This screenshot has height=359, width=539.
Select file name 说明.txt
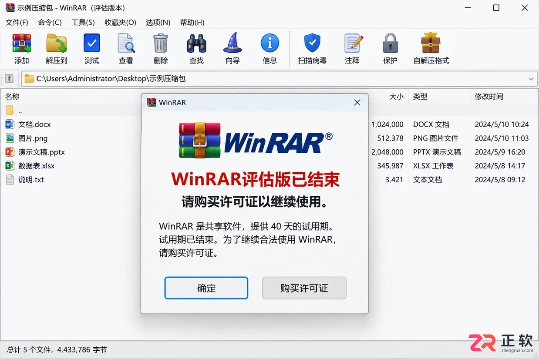pos(31,180)
